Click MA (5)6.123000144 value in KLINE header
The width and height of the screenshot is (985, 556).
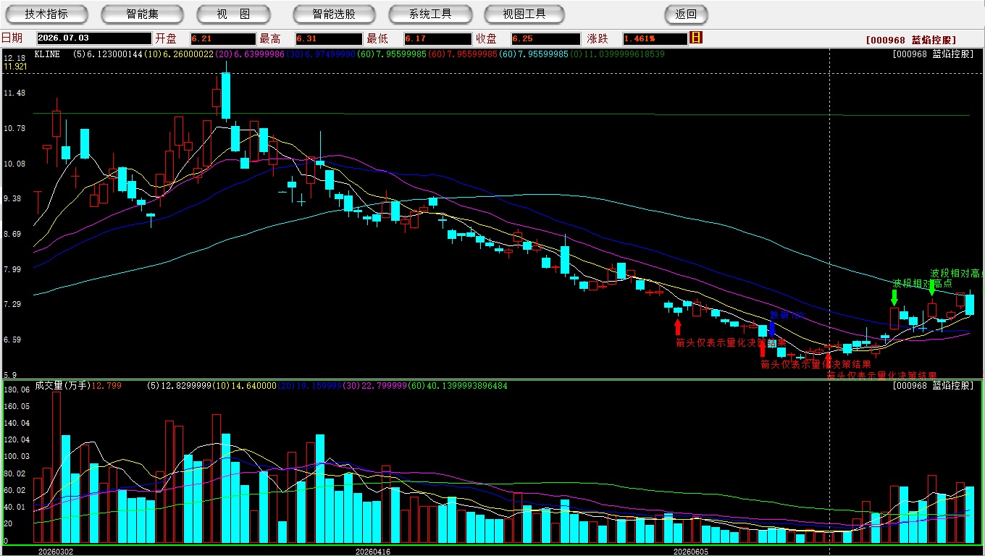(x=107, y=54)
